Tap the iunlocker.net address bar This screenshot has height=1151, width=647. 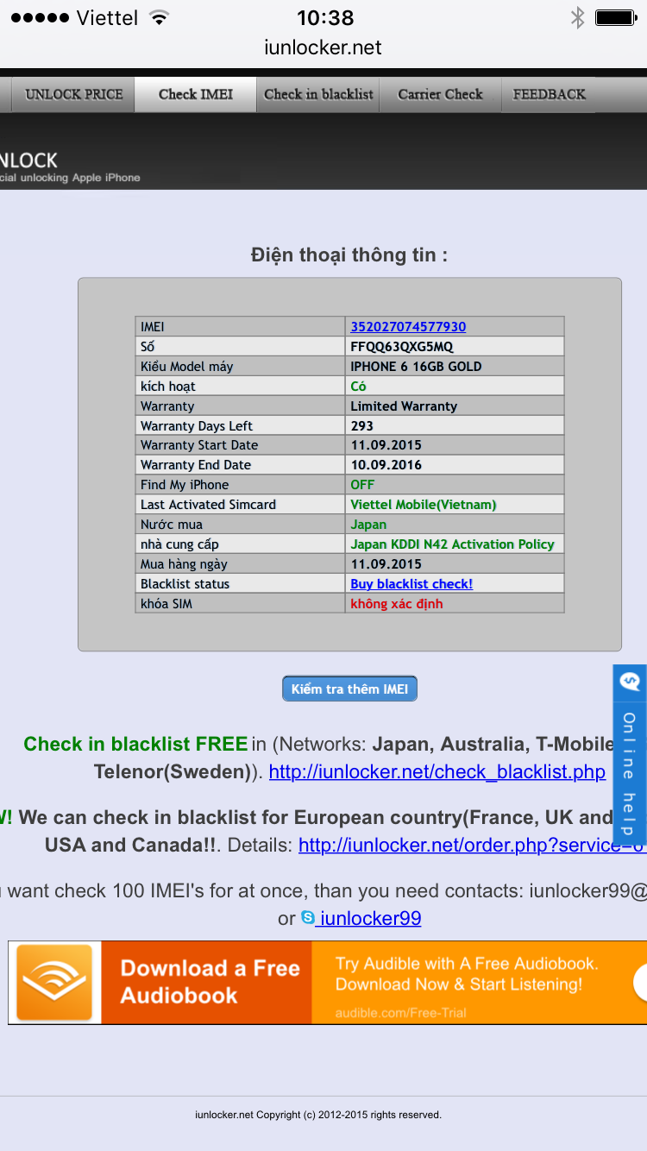coord(323,47)
